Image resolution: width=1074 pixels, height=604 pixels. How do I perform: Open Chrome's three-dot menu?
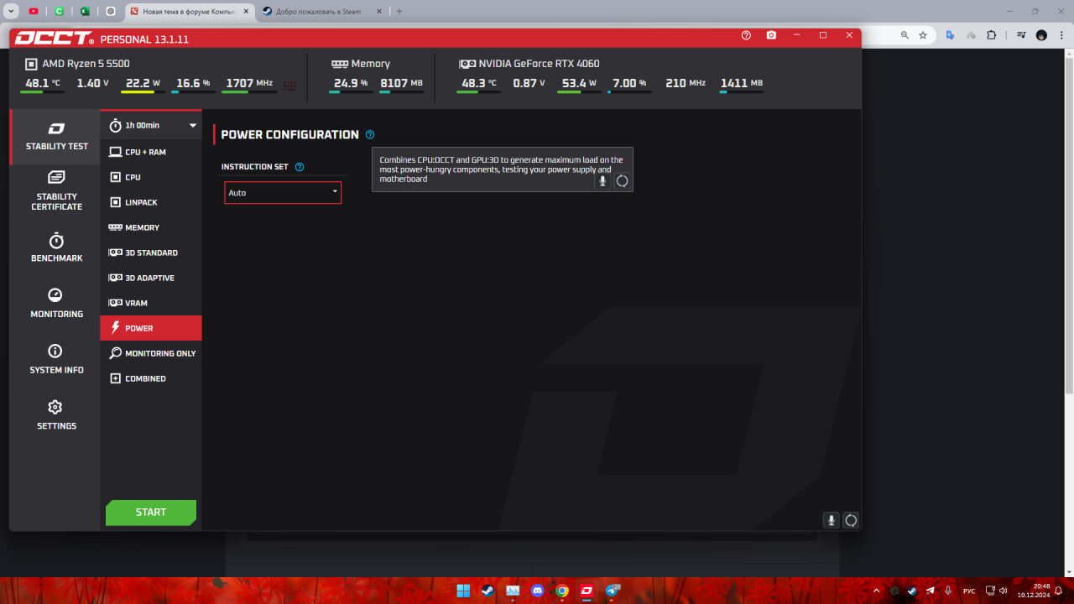pos(1061,35)
